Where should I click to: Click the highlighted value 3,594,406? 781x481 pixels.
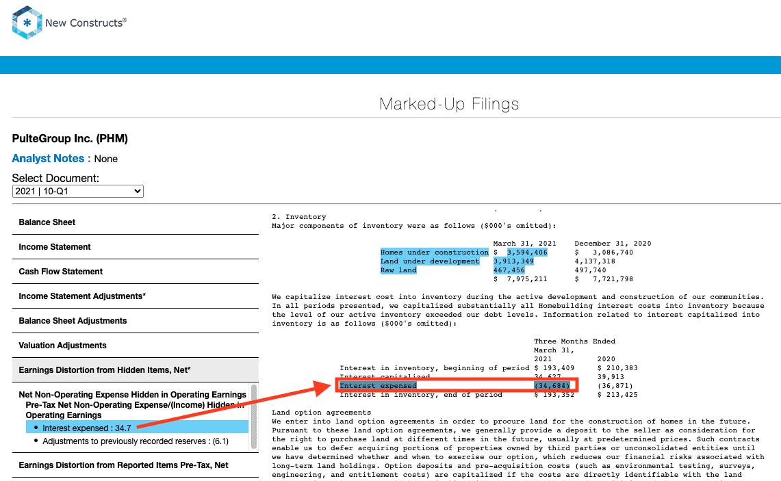[527, 252]
